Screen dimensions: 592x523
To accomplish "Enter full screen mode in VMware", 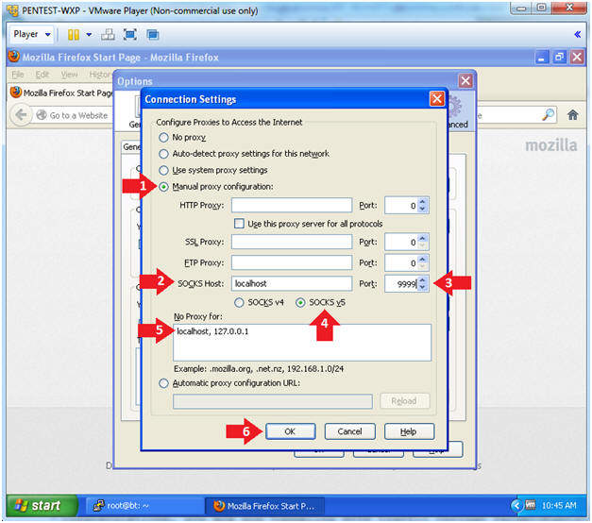I will 130,35.
